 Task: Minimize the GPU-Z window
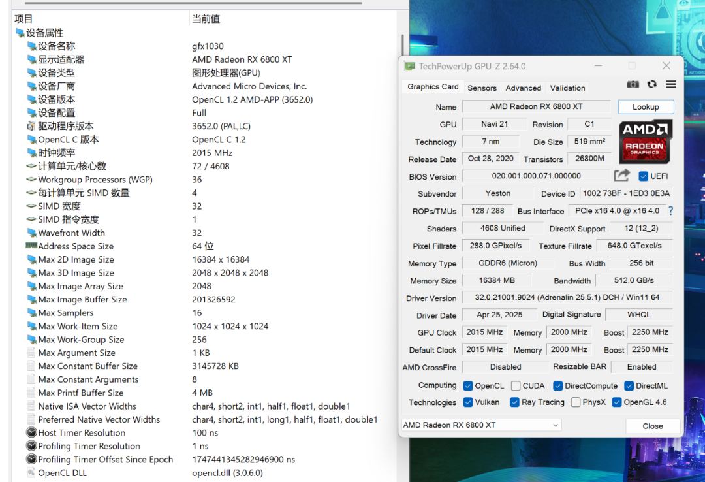point(598,66)
